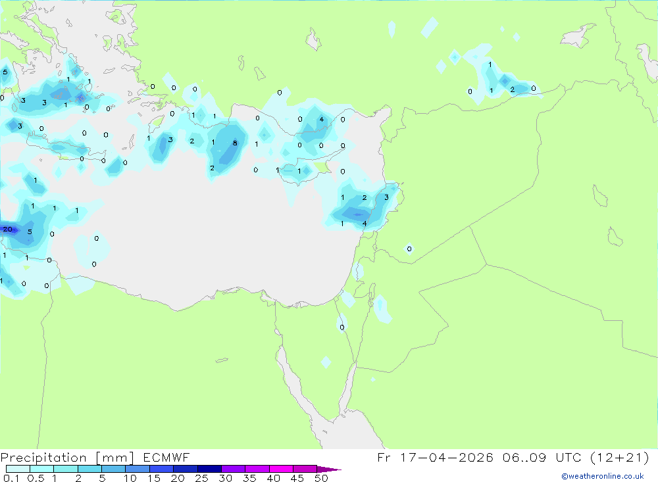Viewport: 658px width, 482px height.
Task: Click the "10" legend scale label
Action: tap(130, 478)
